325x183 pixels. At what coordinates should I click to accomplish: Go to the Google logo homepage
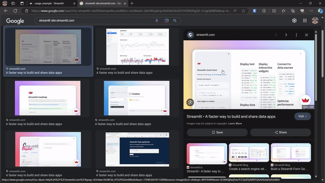[x=15, y=21]
